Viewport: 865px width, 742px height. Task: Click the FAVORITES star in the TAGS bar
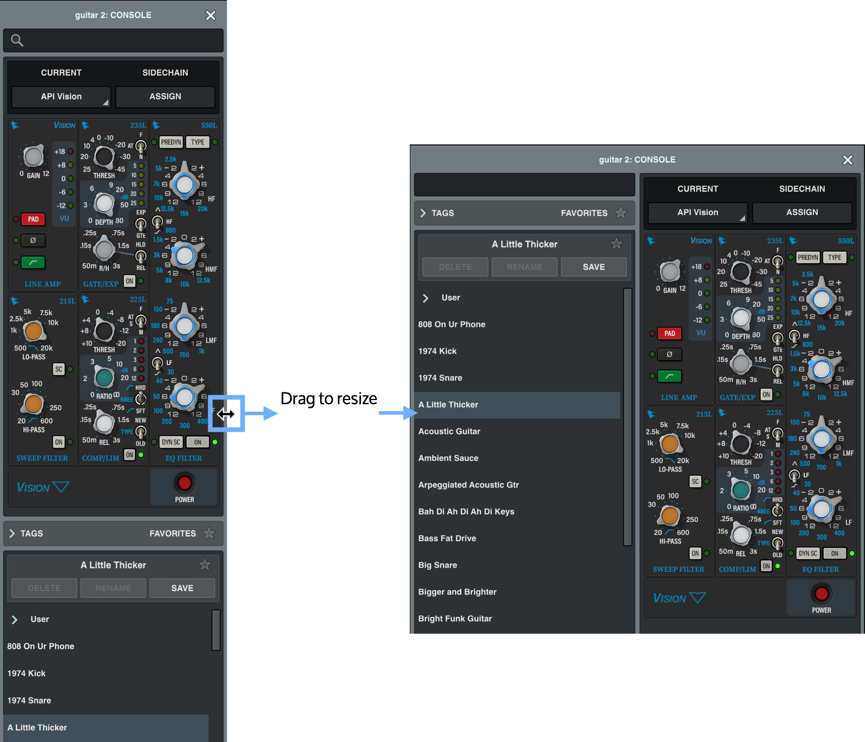(x=209, y=532)
